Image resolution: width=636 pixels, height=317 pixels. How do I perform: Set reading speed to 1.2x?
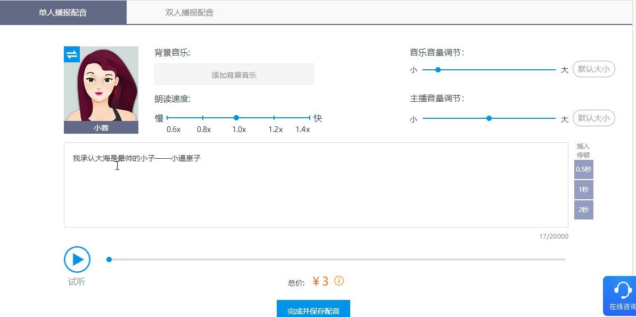(x=274, y=118)
